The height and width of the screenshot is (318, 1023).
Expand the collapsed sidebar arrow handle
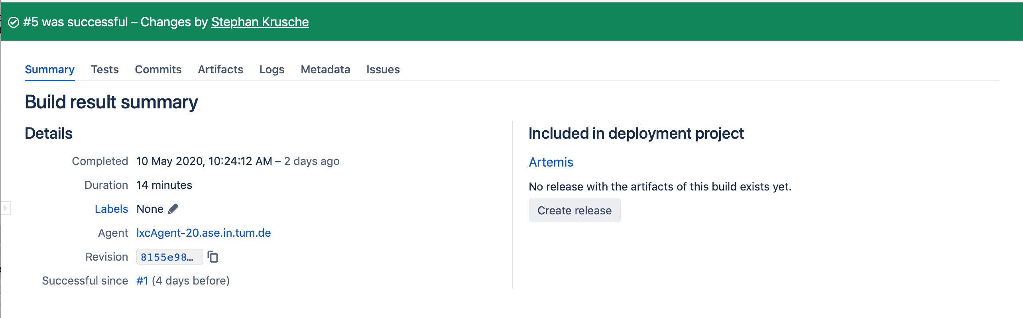[x=6, y=208]
